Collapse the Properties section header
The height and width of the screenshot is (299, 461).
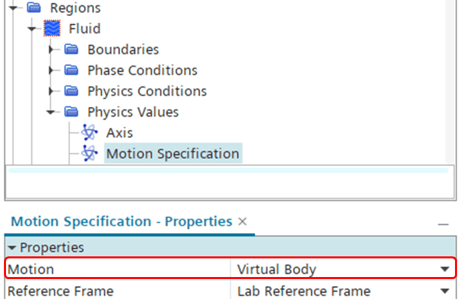[x=11, y=248]
